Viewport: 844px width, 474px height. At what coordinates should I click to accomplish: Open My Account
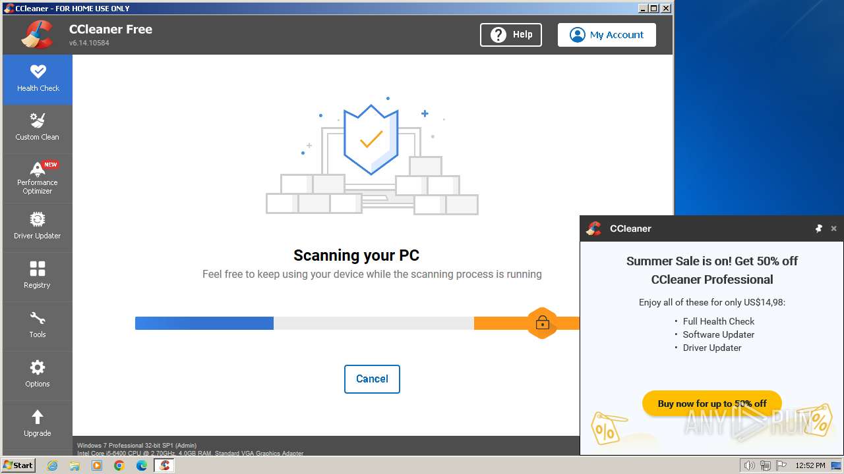pyautogui.click(x=607, y=35)
